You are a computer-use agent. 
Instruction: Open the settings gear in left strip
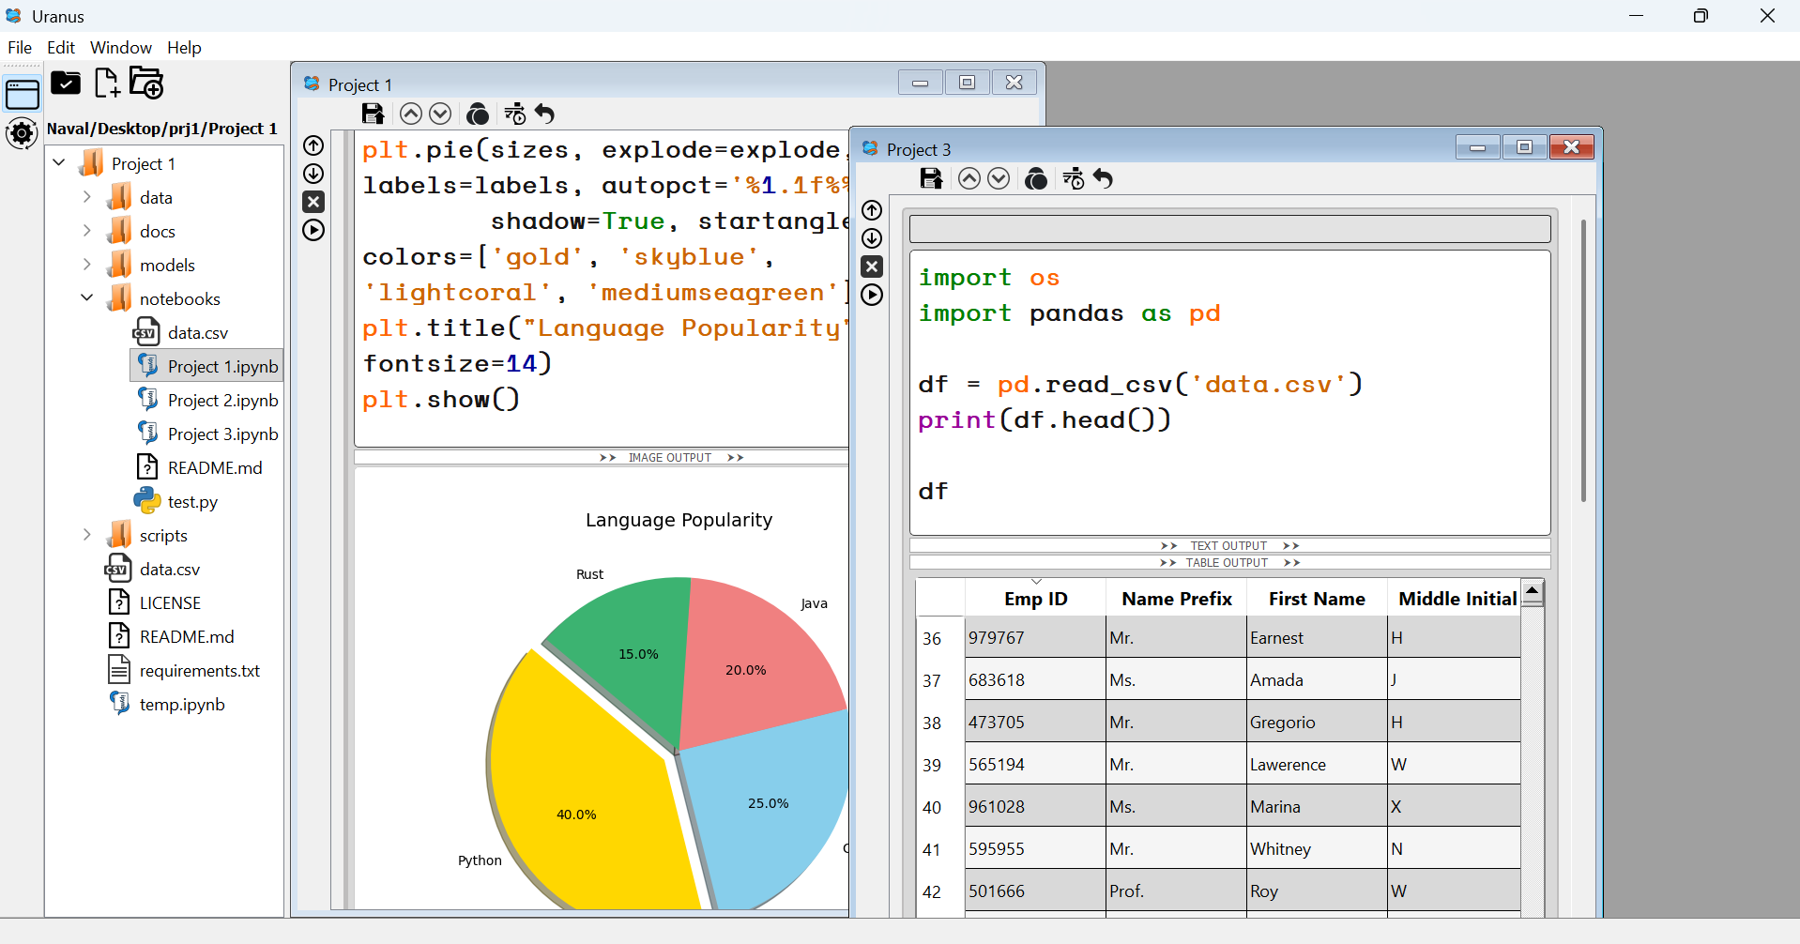pyautogui.click(x=22, y=133)
